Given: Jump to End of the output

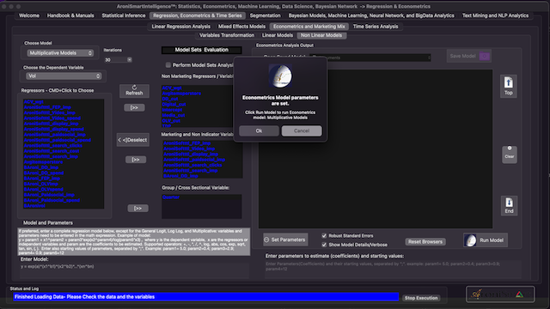Looking at the screenshot, I should pyautogui.click(x=509, y=205).
